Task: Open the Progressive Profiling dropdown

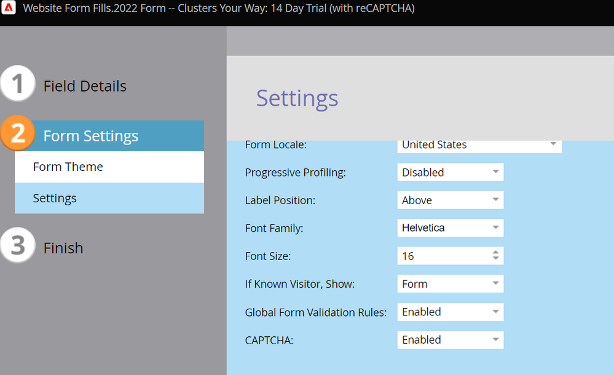Action: click(x=450, y=172)
